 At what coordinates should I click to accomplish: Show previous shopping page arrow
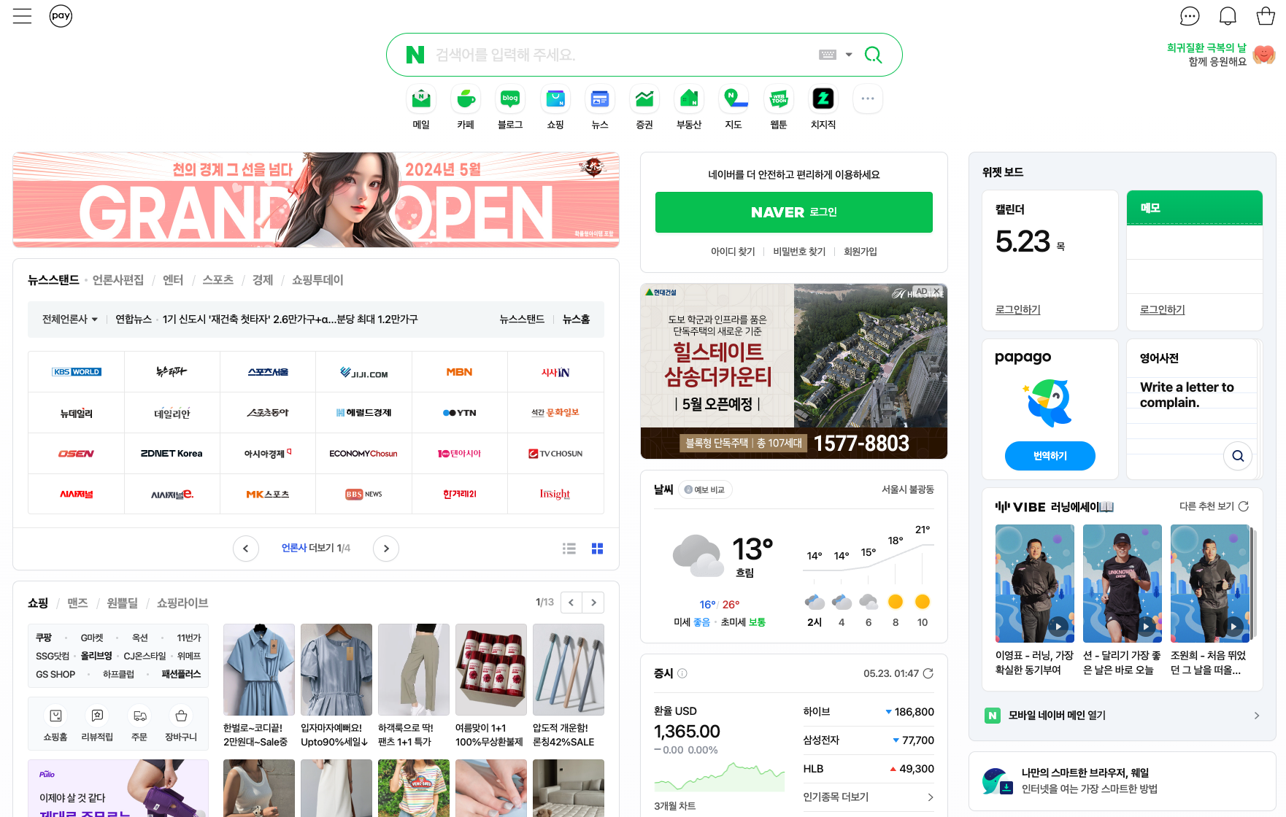[571, 603]
